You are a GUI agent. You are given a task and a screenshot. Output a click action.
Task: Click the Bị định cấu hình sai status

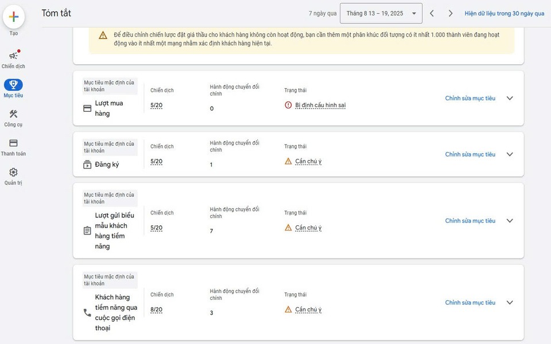point(320,105)
